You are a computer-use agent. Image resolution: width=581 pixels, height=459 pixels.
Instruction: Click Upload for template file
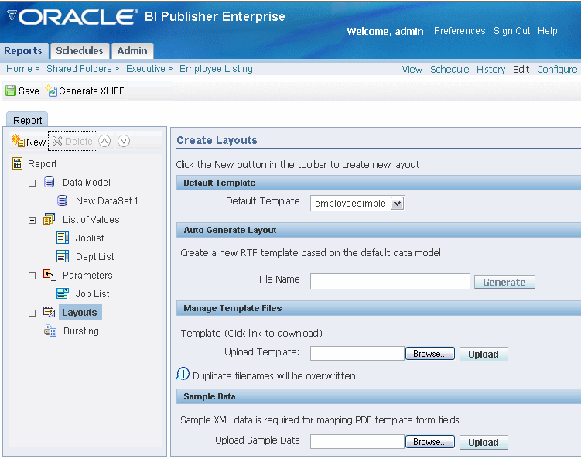tap(484, 354)
